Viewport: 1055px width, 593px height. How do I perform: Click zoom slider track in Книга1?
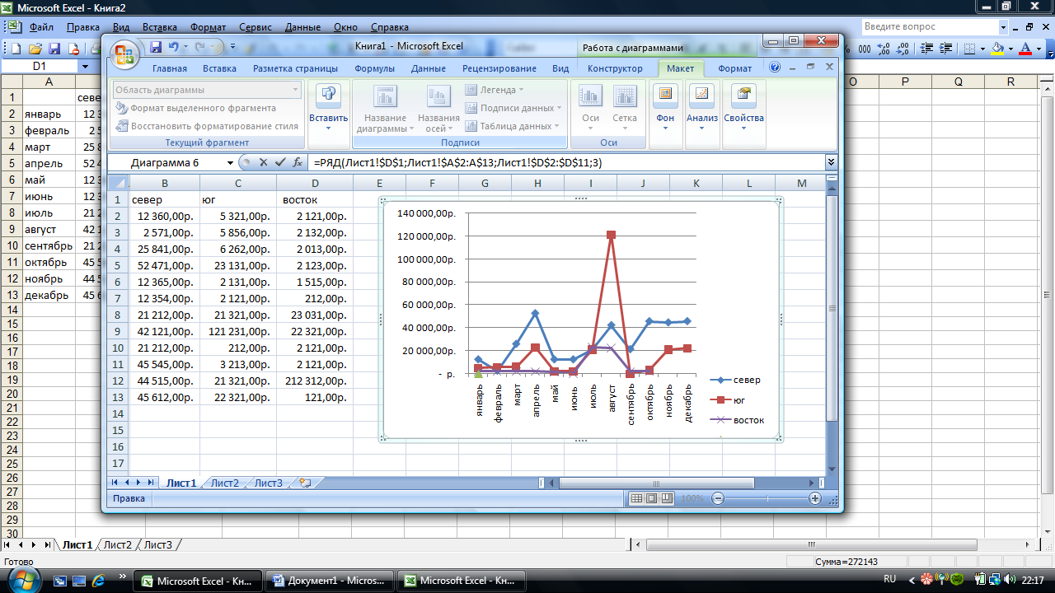coord(767,498)
